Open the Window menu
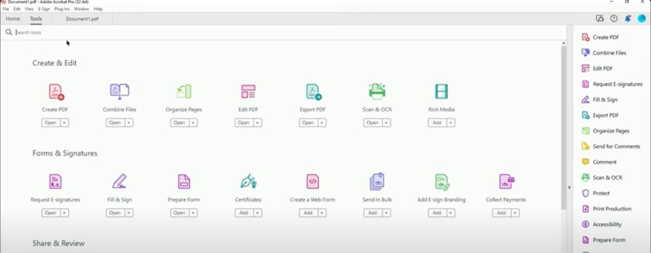 click(82, 9)
